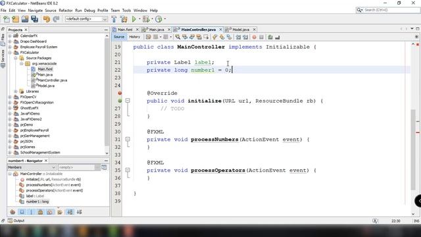Click the Redo toolbar icon
Image resolution: width=421 pixels, height=237 pixels.
point(56,19)
